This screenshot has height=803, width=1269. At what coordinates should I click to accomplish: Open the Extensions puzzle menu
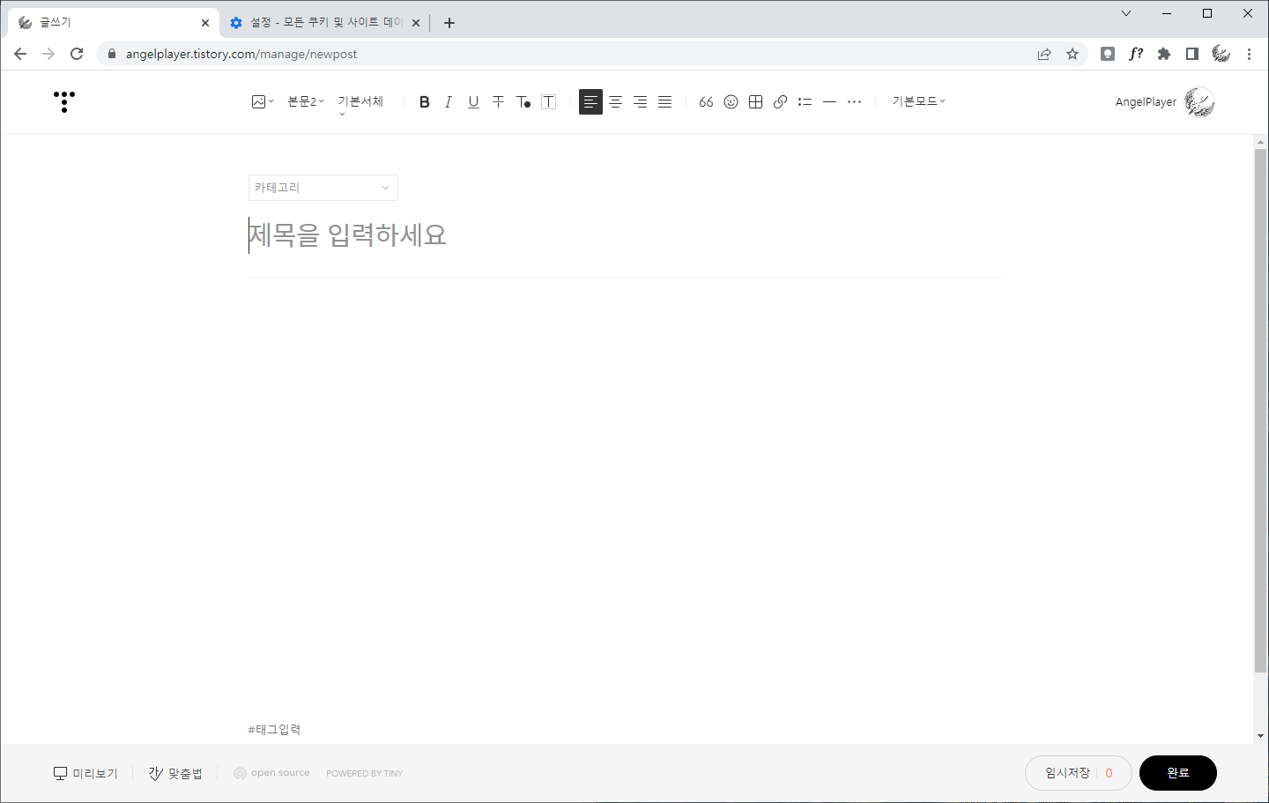[x=1164, y=54]
